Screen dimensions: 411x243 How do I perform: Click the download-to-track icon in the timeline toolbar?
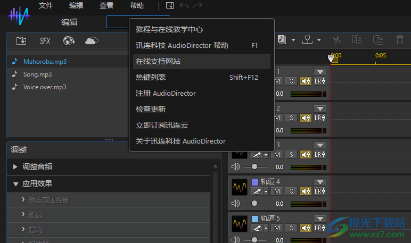point(307,40)
